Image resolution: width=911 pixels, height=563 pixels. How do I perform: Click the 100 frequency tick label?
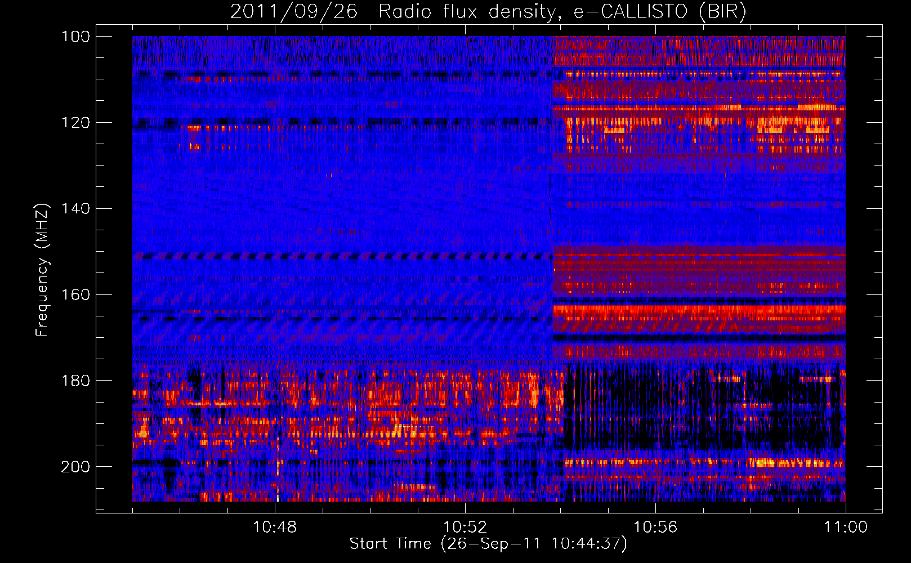[x=75, y=37]
